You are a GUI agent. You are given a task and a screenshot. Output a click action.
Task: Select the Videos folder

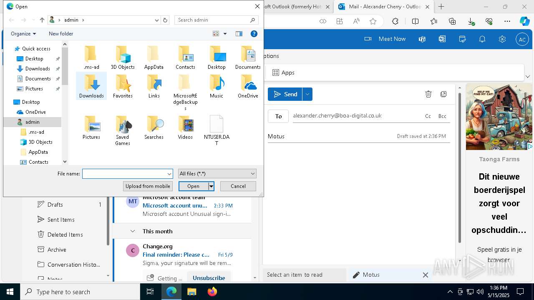(x=185, y=127)
